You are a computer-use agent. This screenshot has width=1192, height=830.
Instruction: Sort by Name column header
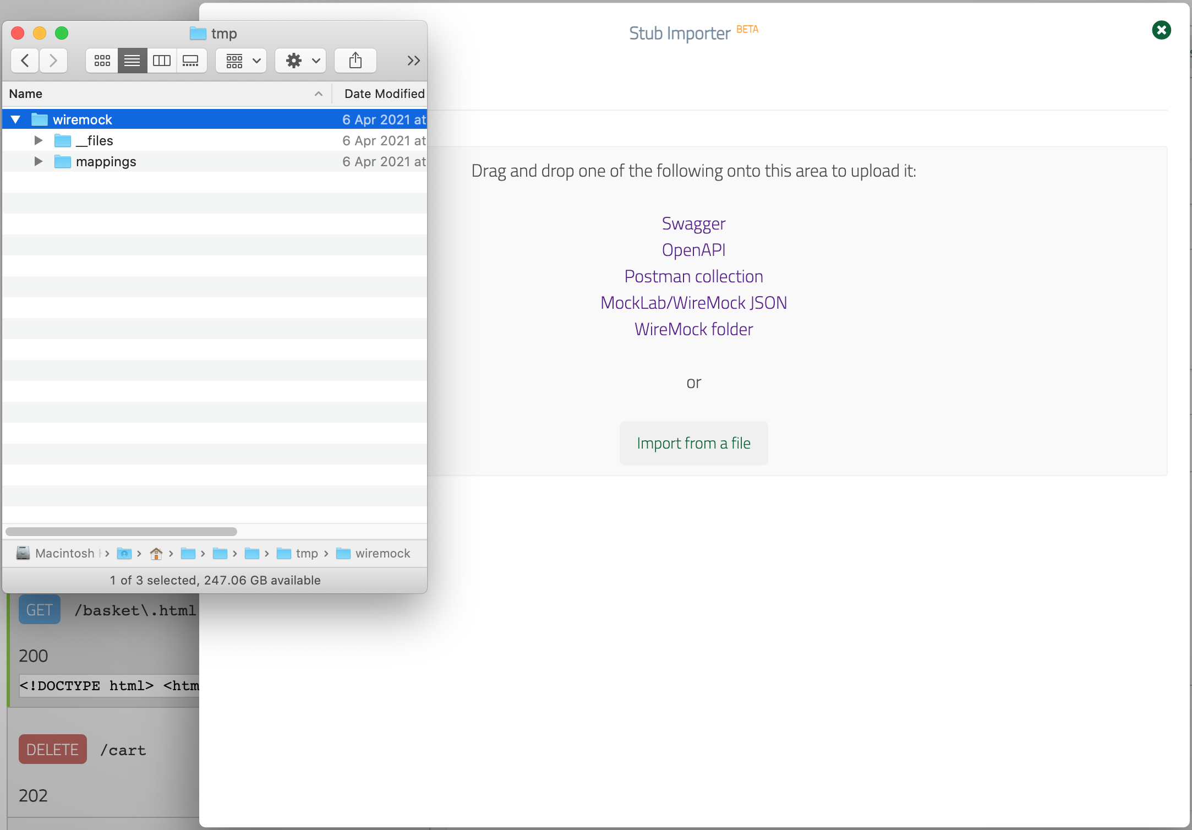tap(167, 94)
